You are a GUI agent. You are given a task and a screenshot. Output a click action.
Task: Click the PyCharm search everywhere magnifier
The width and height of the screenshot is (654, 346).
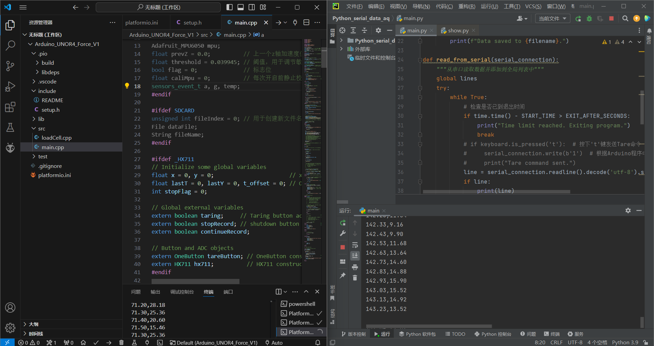[x=625, y=18]
